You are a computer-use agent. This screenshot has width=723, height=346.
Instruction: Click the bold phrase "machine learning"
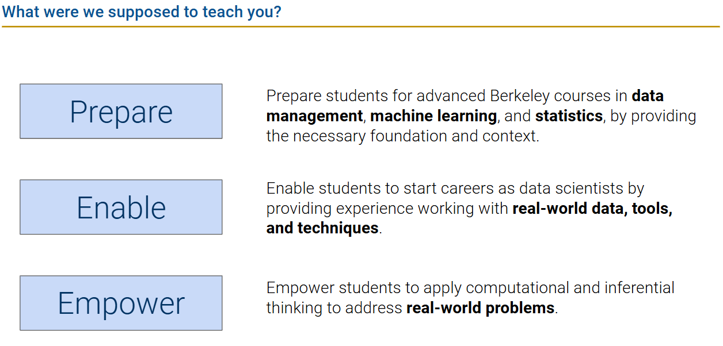[433, 116]
